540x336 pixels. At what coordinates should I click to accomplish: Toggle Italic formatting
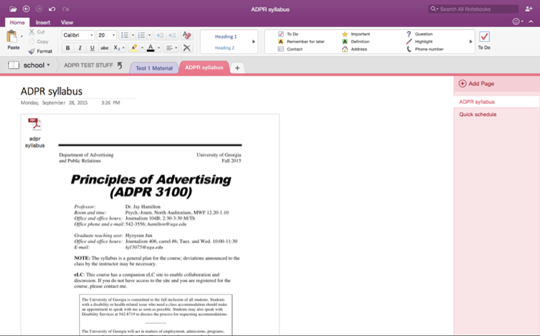80,48
